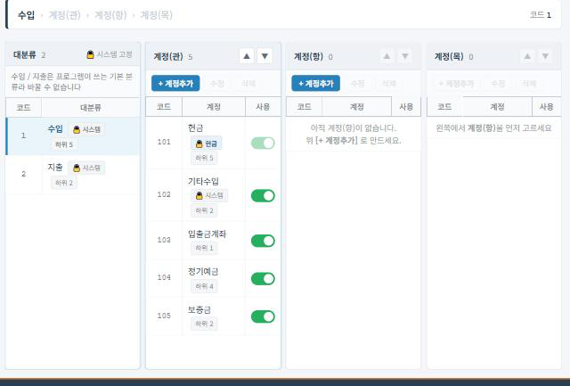Image resolution: width=570 pixels, height=386 pixels.
Task: Click 수정 in the 계정(관) panel
Action: pyautogui.click(x=217, y=83)
